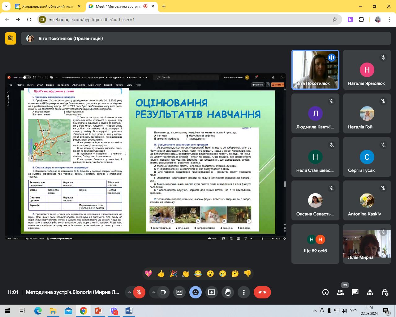The height and width of the screenshot is (317, 396).
Task: Send the thumbs up reaction
Action: click(x=161, y=274)
